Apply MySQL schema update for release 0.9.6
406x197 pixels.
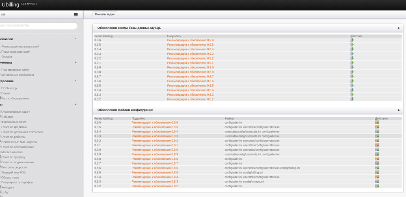pos(352,40)
